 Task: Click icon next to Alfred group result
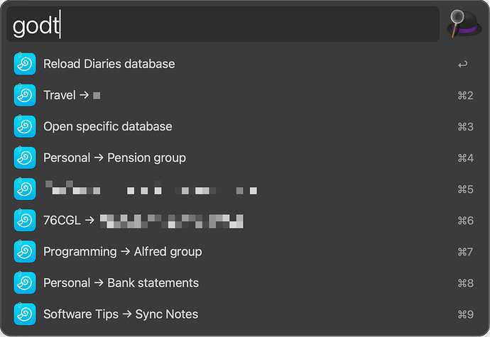(x=25, y=251)
